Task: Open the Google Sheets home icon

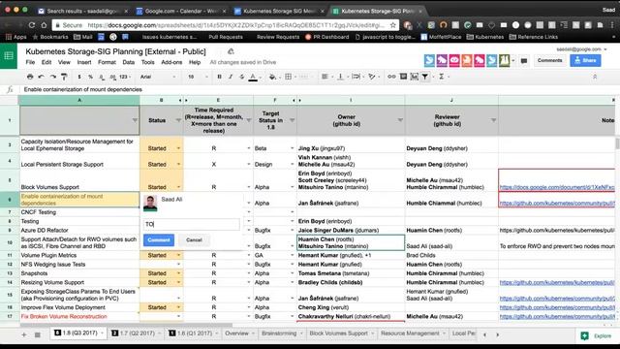Action: coord(9,56)
